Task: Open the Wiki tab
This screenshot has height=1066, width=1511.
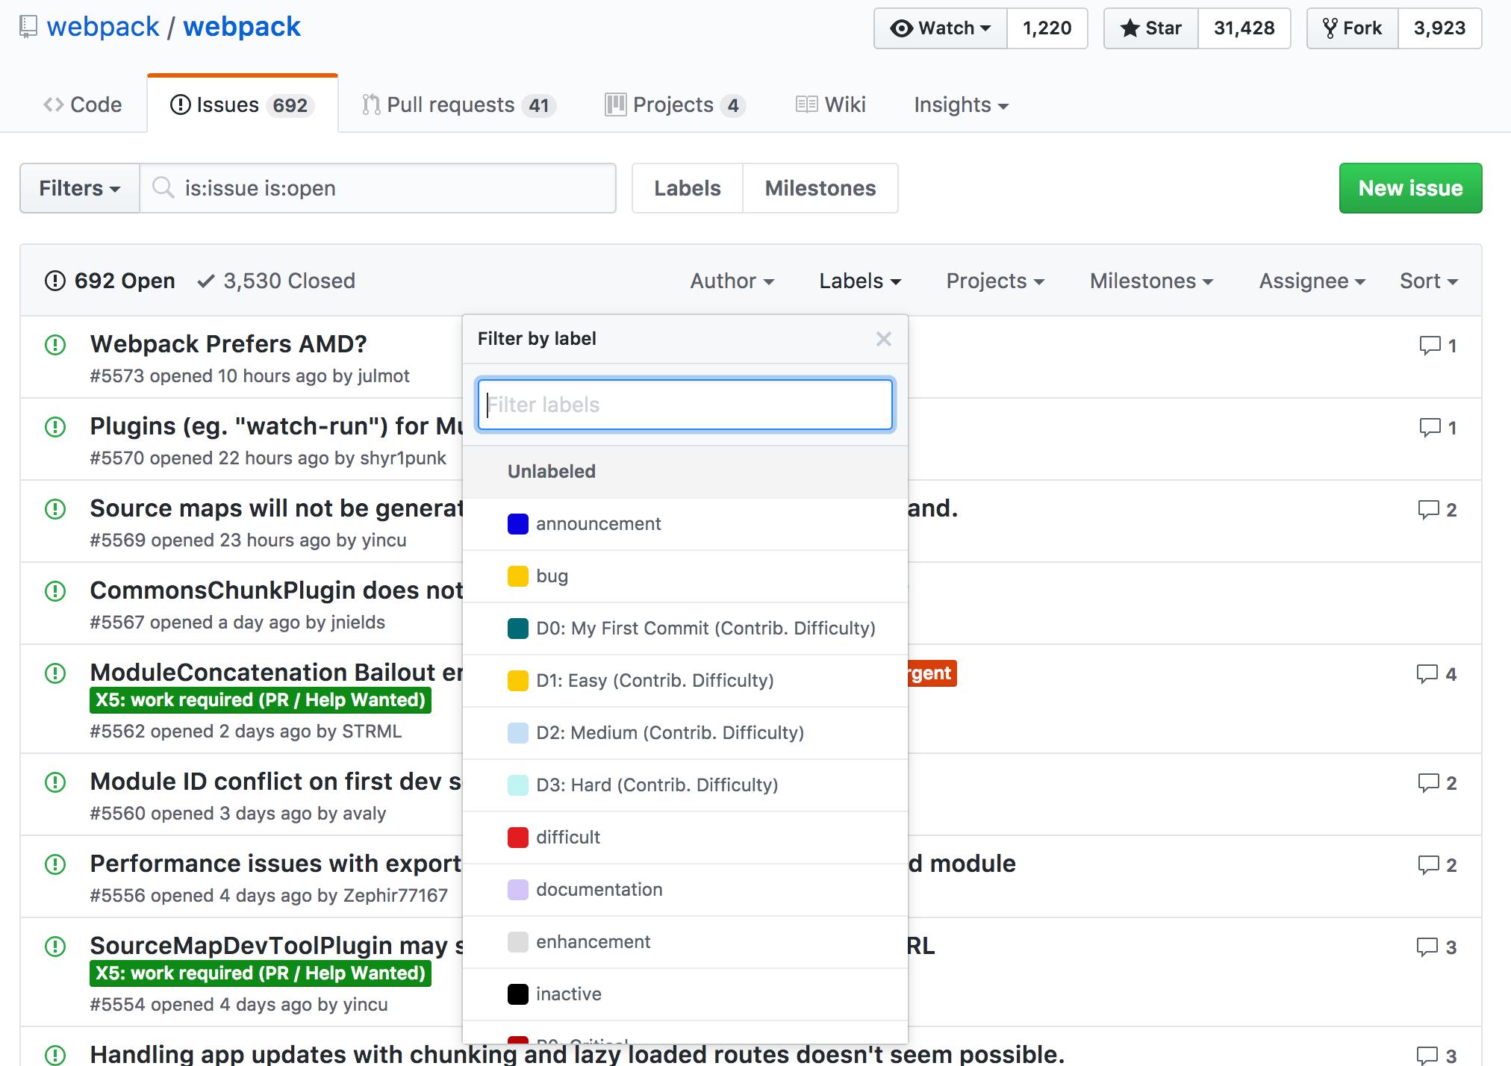Action: click(x=830, y=105)
